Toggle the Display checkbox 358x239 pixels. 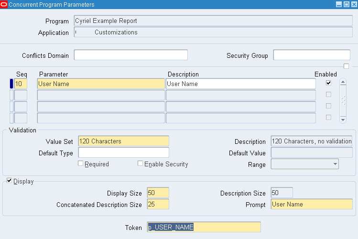(x=10, y=181)
